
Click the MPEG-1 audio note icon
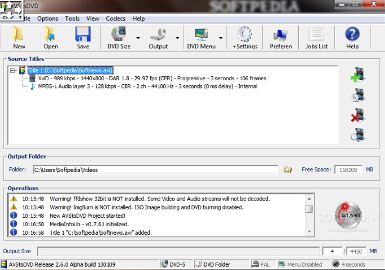(x=32, y=86)
